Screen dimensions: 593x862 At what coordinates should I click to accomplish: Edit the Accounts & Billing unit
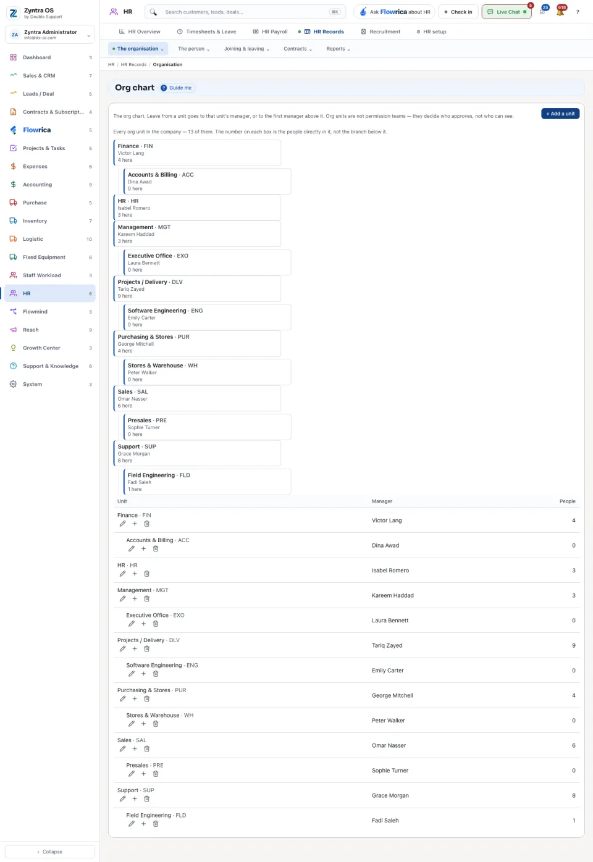click(x=131, y=548)
